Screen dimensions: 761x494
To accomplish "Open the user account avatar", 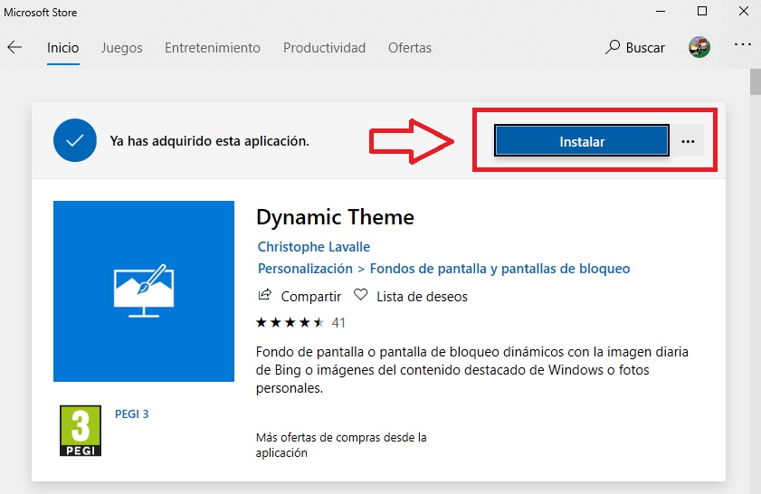I will (x=699, y=47).
